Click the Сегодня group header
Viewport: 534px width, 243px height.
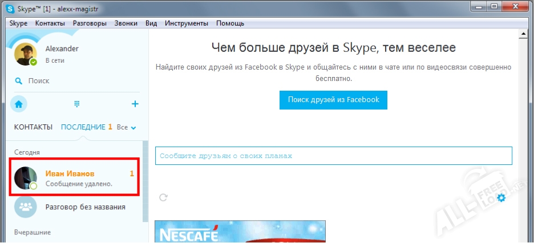click(x=27, y=152)
